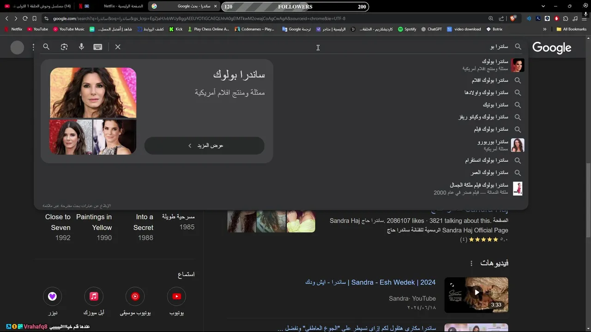591x332 pixels.
Task: Choose suggestion ساندرا بولوك افلام
Action: (x=496, y=80)
